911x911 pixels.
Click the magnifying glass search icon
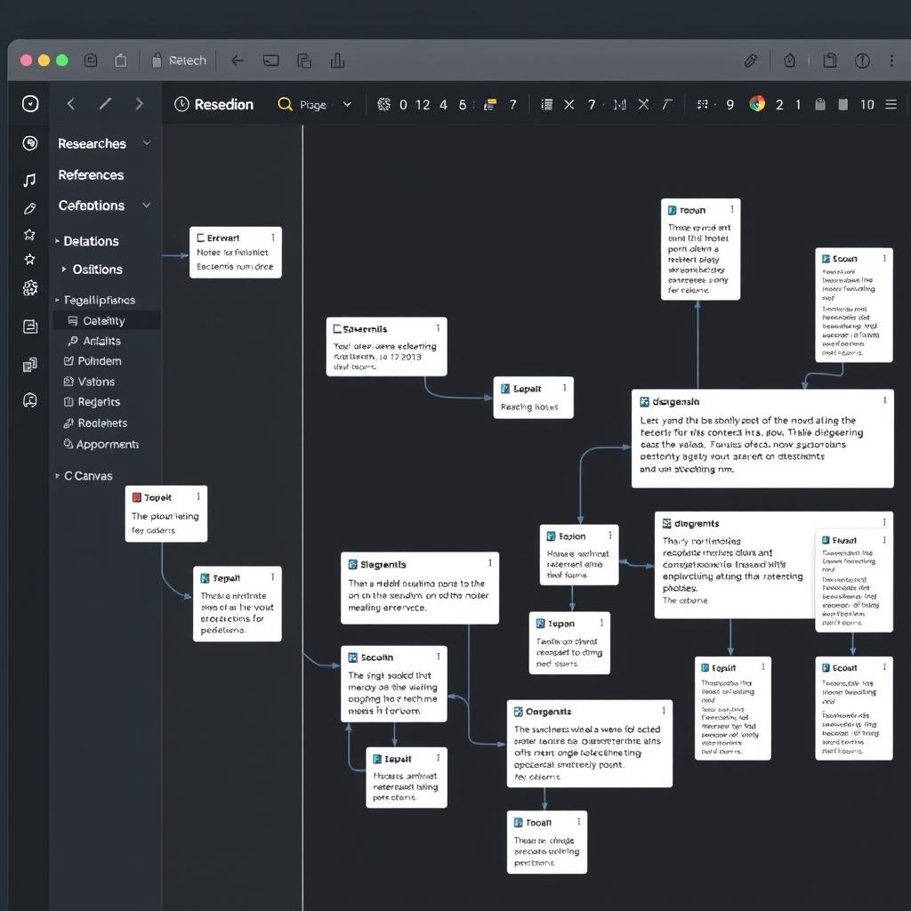click(285, 104)
